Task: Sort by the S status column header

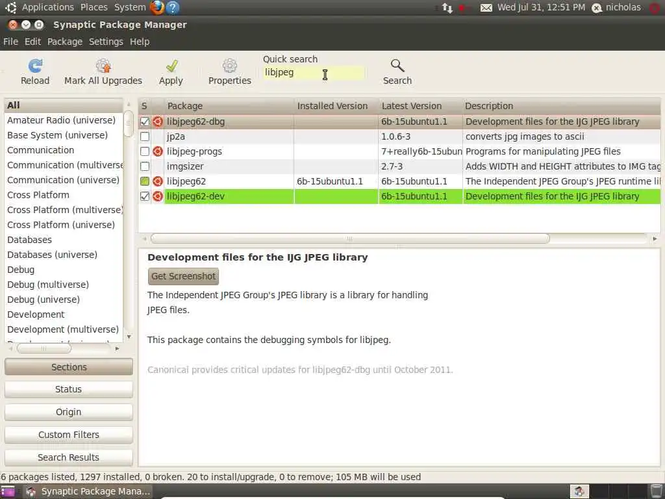Action: point(144,106)
